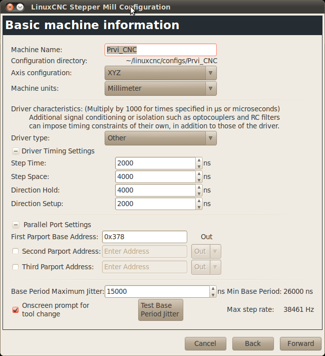Minimize the window using the title bar arrow button
This screenshot has height=356, width=325.
[20, 7]
